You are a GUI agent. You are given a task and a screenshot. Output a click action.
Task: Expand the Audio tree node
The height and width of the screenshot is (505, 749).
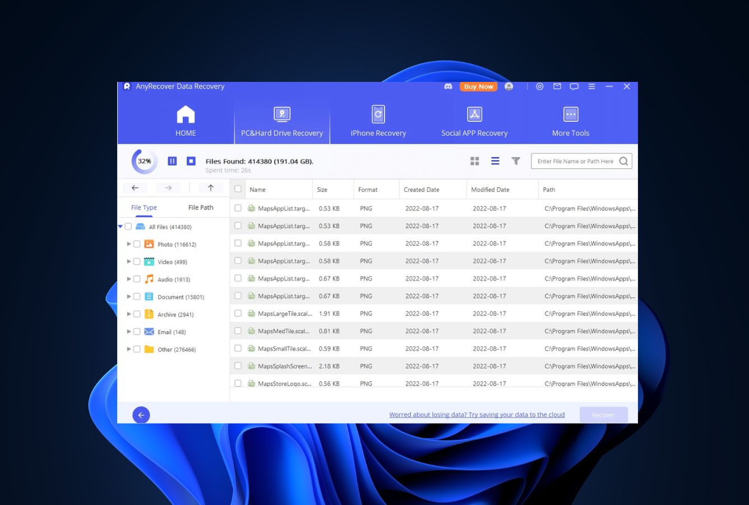129,279
